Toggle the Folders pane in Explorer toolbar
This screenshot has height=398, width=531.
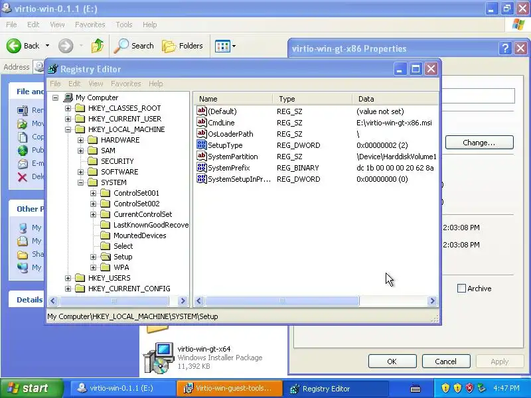(x=183, y=46)
